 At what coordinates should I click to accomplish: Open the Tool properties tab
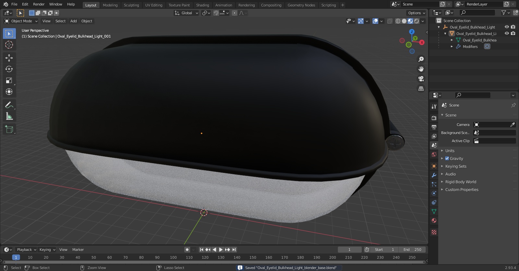(434, 107)
